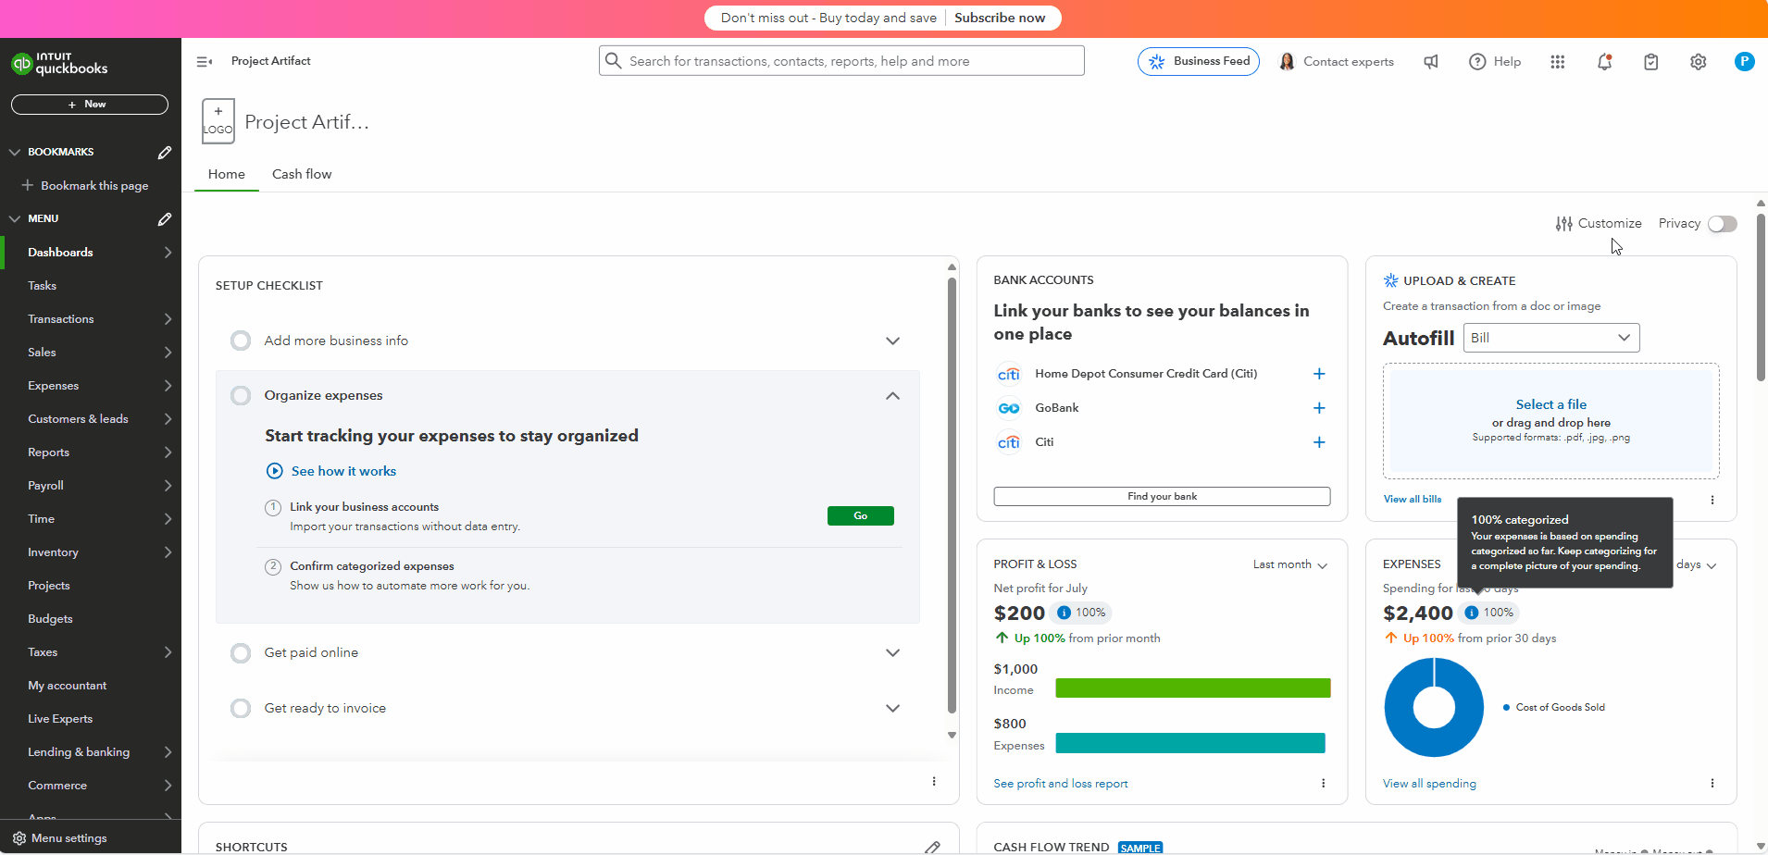Open the Last month period dropdown

[1289, 564]
